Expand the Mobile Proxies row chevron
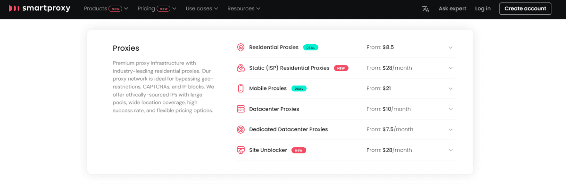 [450, 88]
